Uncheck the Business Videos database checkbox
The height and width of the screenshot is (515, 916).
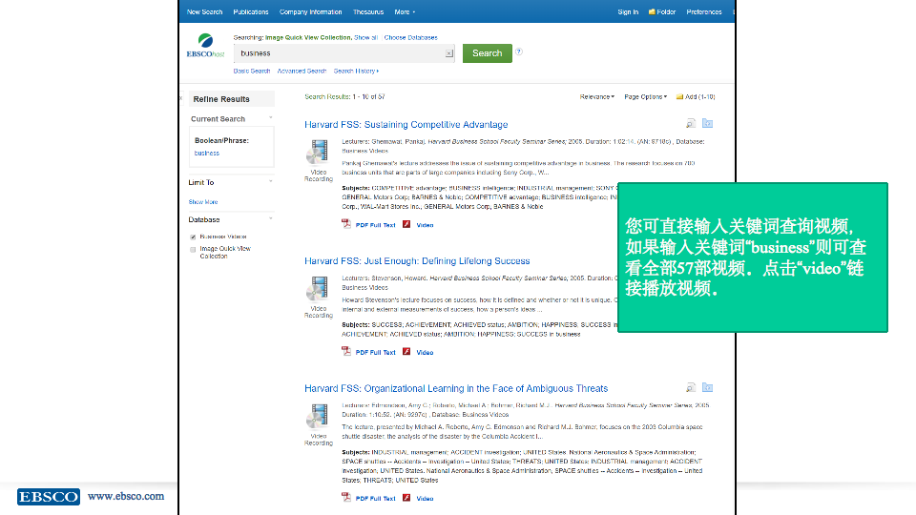193,237
